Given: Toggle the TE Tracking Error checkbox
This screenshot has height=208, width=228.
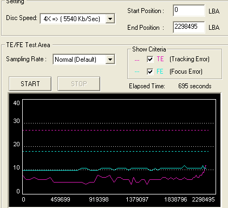Looking at the screenshot, I should (x=150, y=59).
